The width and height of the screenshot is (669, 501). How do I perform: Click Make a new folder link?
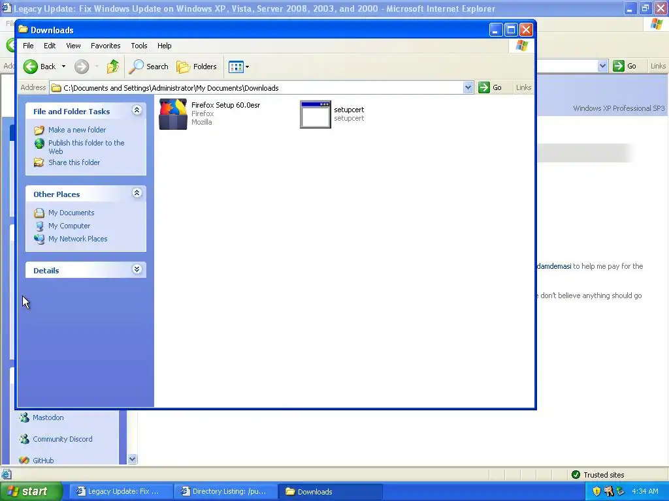tap(77, 130)
